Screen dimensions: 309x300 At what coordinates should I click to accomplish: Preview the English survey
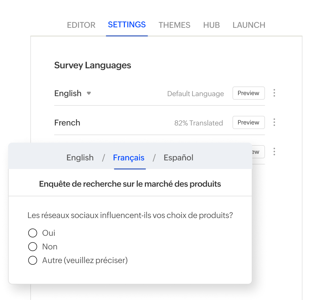pyautogui.click(x=248, y=93)
